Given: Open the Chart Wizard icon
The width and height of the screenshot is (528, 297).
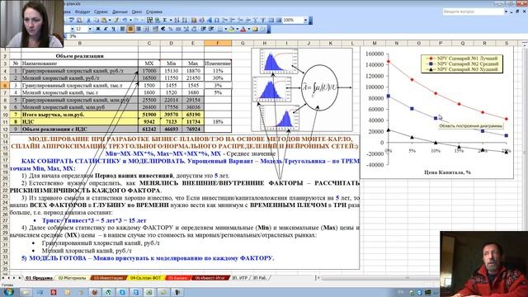Looking at the screenshot, I should (193, 20).
